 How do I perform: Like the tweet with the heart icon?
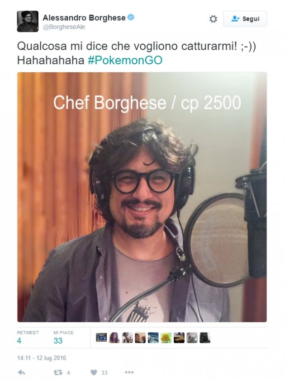click(x=94, y=372)
